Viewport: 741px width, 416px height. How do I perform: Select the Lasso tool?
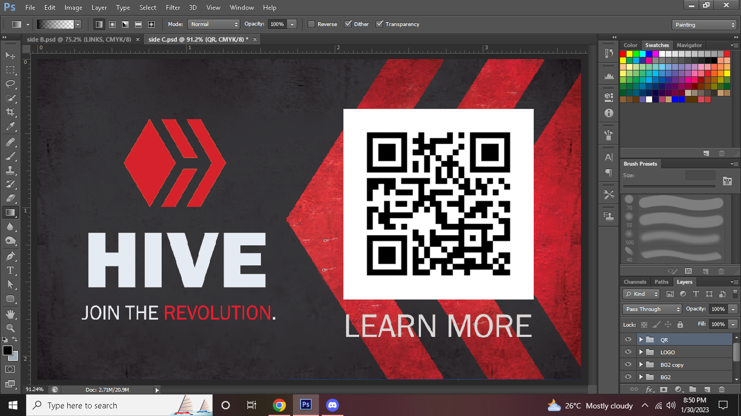point(10,84)
